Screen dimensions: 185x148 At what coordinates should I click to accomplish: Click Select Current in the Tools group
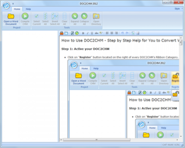[37, 19]
